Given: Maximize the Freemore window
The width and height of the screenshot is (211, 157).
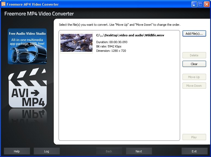Looking at the screenshot, I should pos(200,4).
